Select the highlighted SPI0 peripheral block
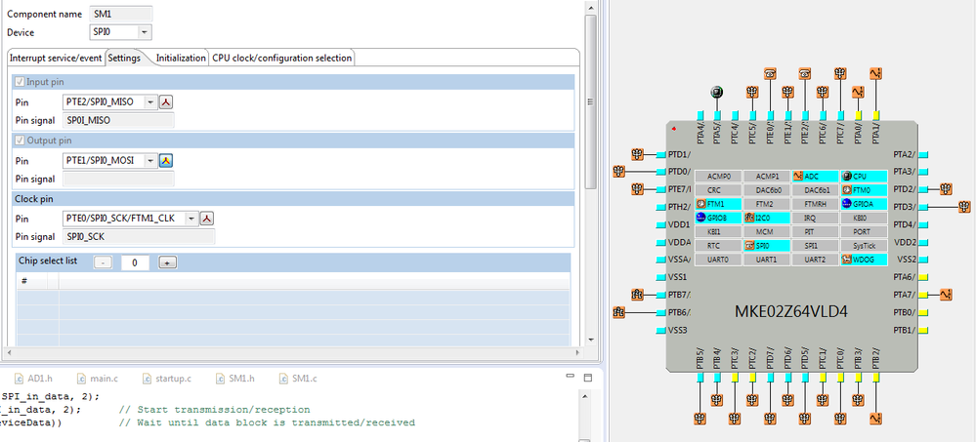This screenshot has height=442, width=976. pyautogui.click(x=766, y=246)
